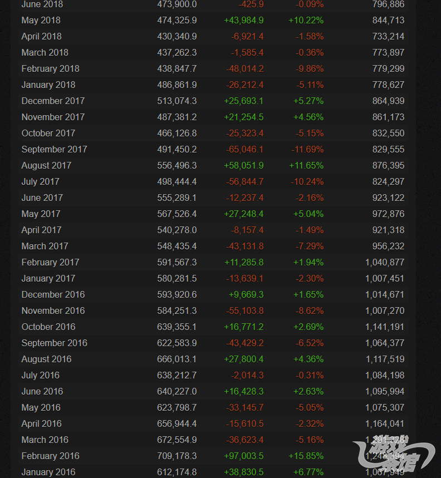The height and width of the screenshot is (478, 441).
Task: Click February 2016 month label
Action: click(50, 456)
